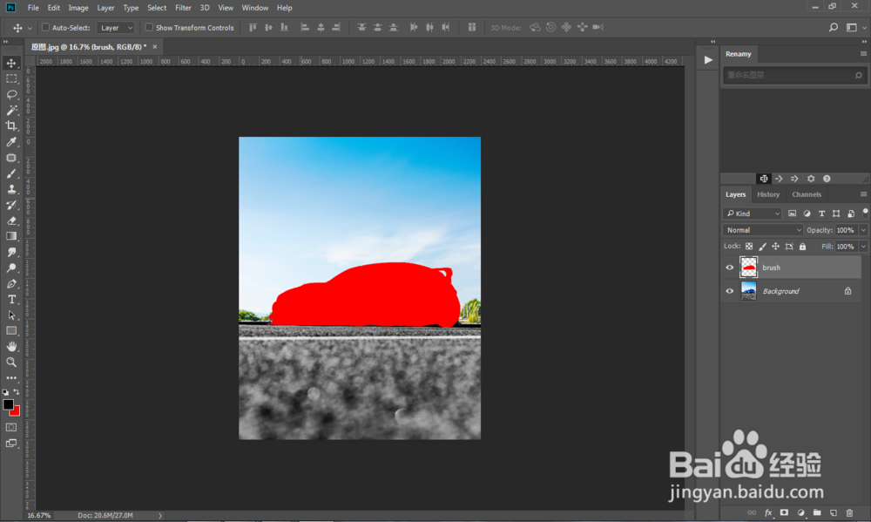Open the Image menu

click(78, 8)
